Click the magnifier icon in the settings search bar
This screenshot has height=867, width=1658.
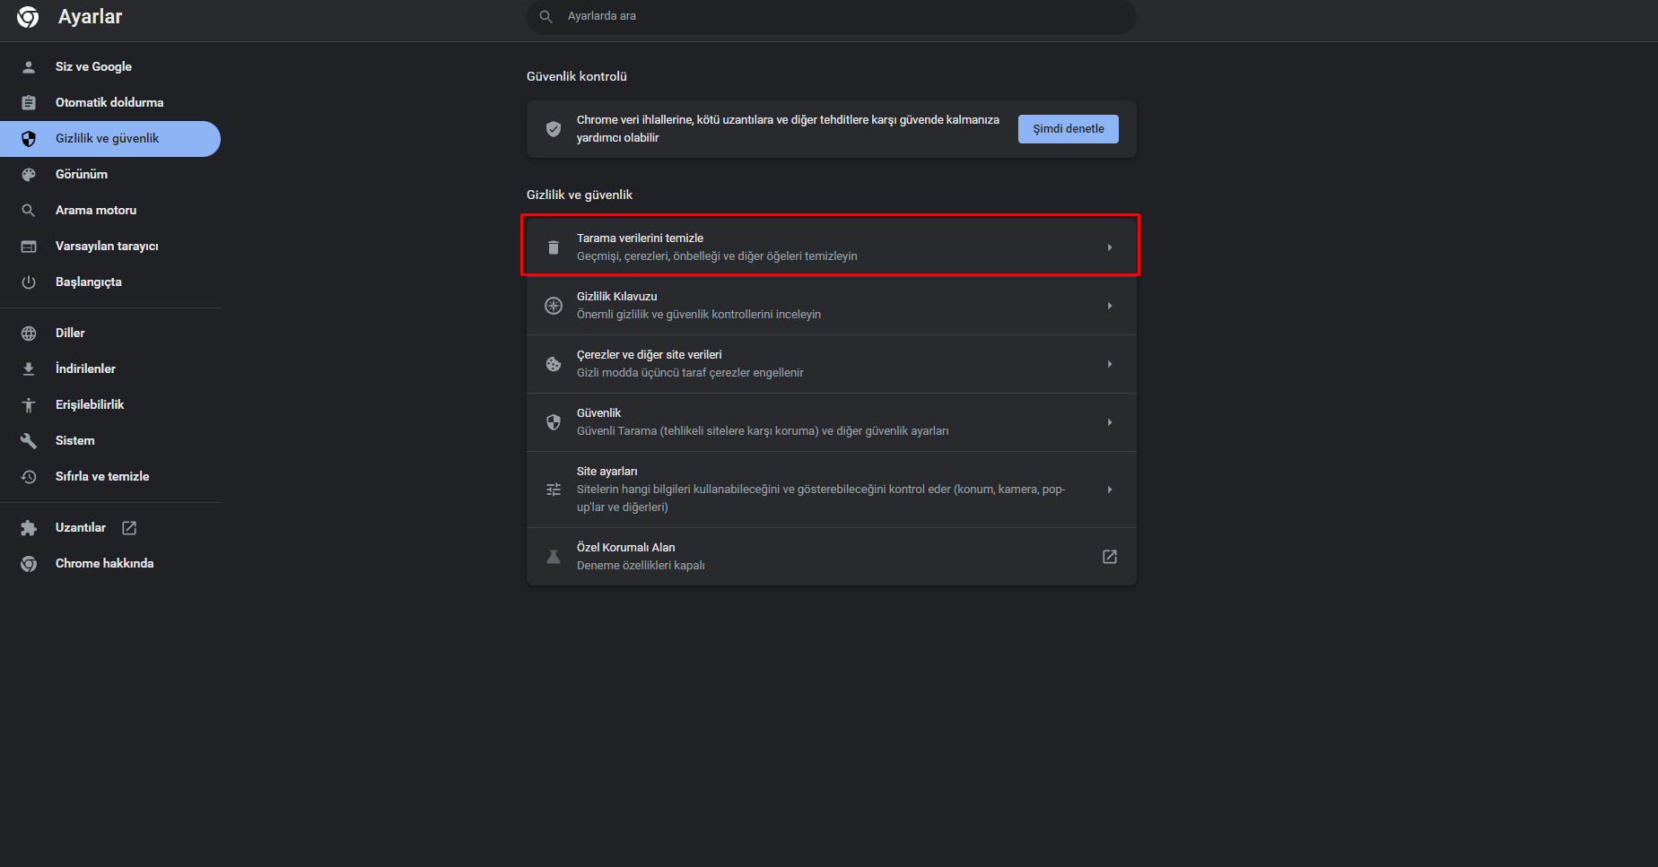pyautogui.click(x=545, y=16)
